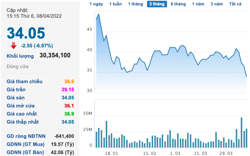
Task: Select the 1 tháng range tab
Action: 135,4
